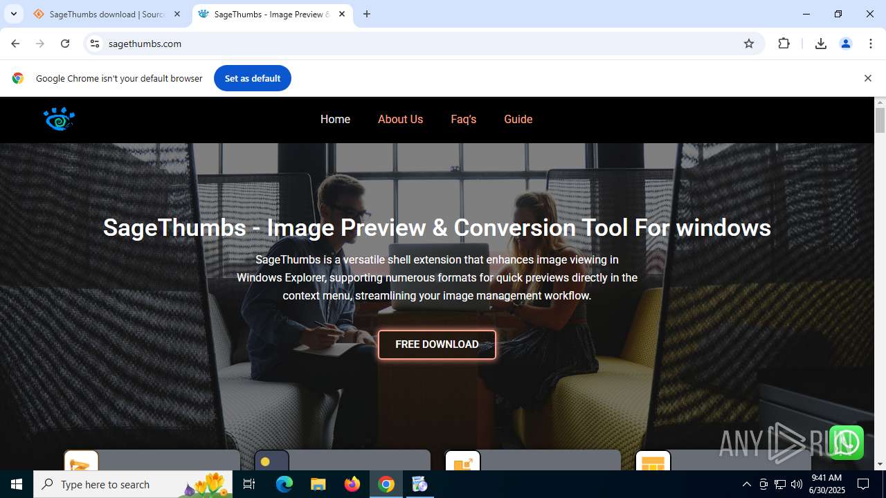Launch Microsoft Edge from taskbar

pos(284,484)
